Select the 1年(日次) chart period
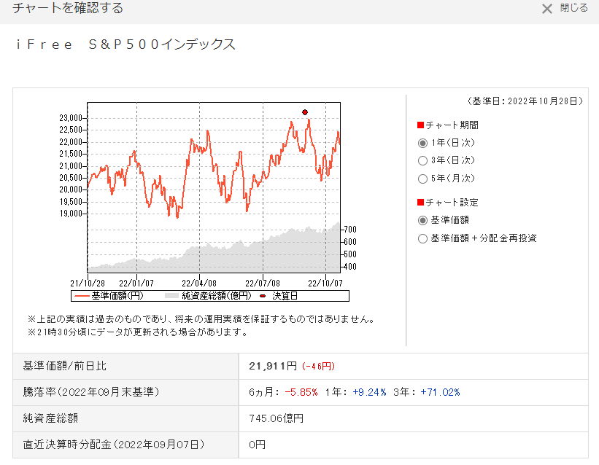 pyautogui.click(x=422, y=143)
